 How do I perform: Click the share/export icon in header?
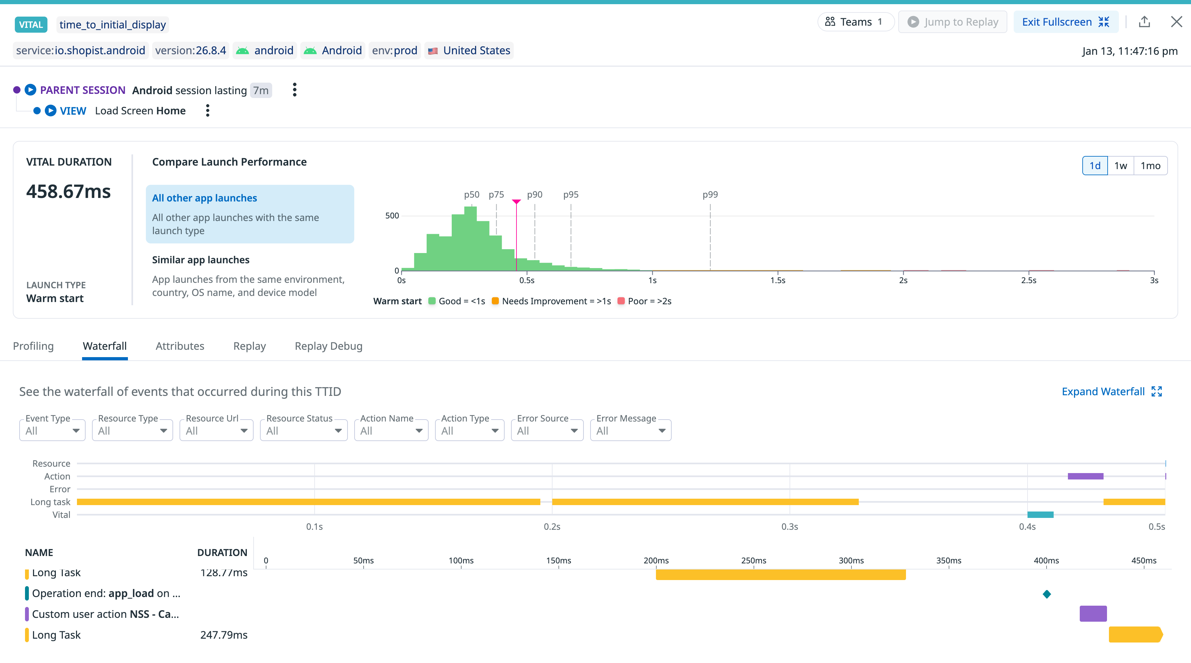coord(1144,22)
